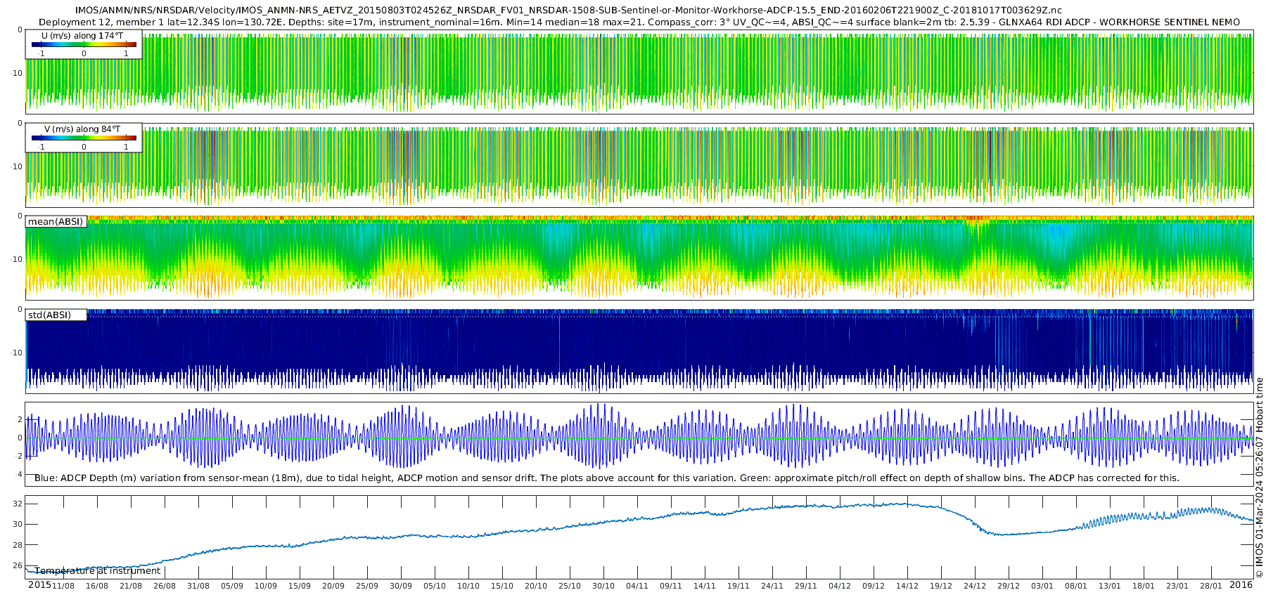1266x597 pixels.
Task: Click the blue ADCP depth description text
Action: tap(607, 478)
